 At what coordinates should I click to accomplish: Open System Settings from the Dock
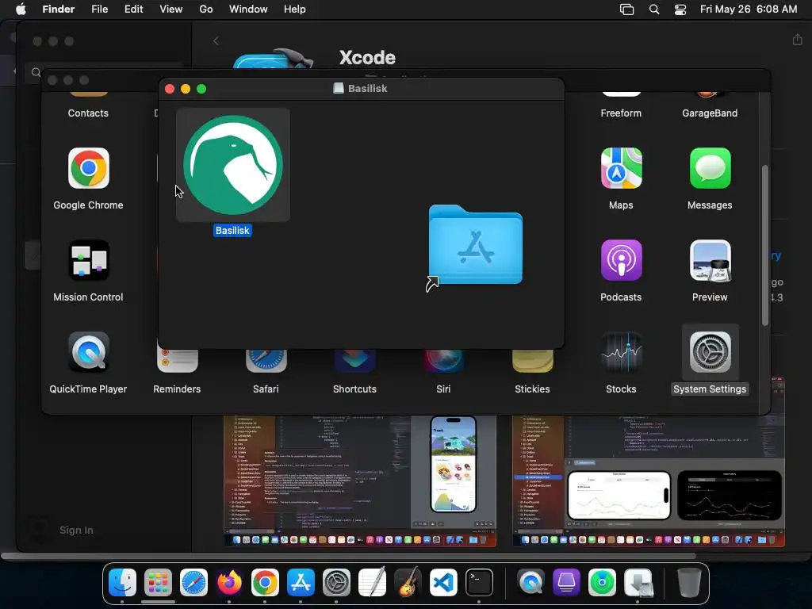click(x=336, y=582)
